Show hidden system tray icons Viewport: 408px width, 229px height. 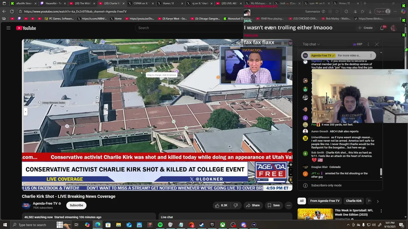click(348, 225)
